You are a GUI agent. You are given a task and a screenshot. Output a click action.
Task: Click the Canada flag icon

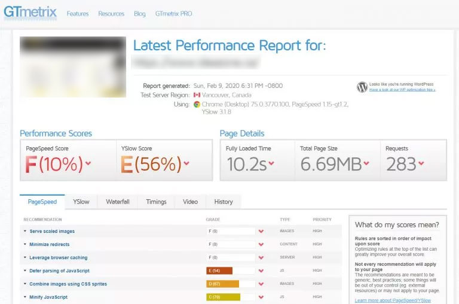pyautogui.click(x=197, y=95)
